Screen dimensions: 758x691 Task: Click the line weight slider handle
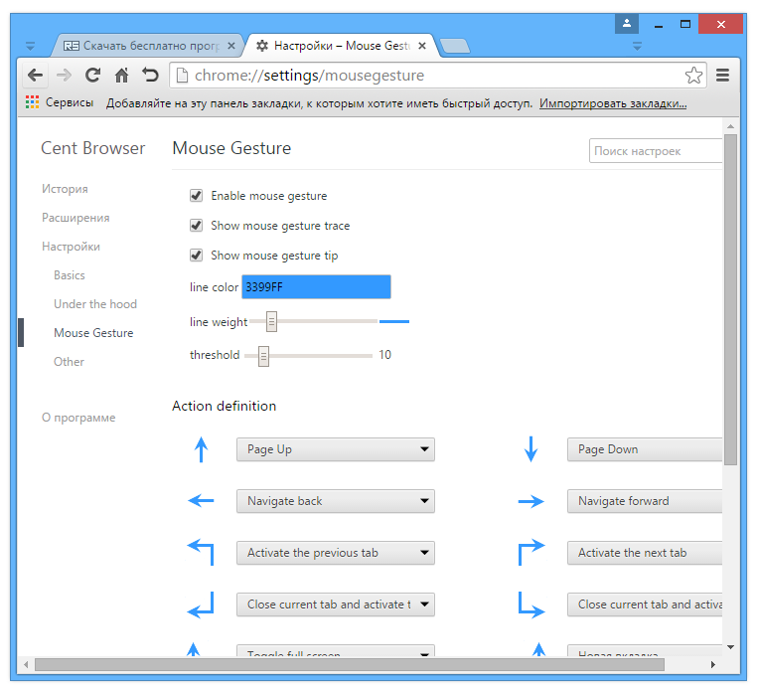pyautogui.click(x=271, y=321)
